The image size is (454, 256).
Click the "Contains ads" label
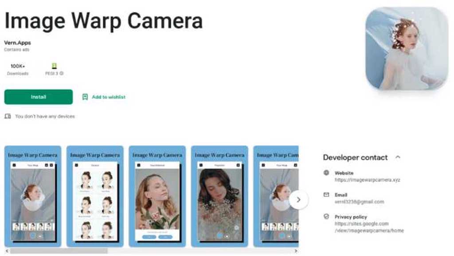click(x=16, y=50)
